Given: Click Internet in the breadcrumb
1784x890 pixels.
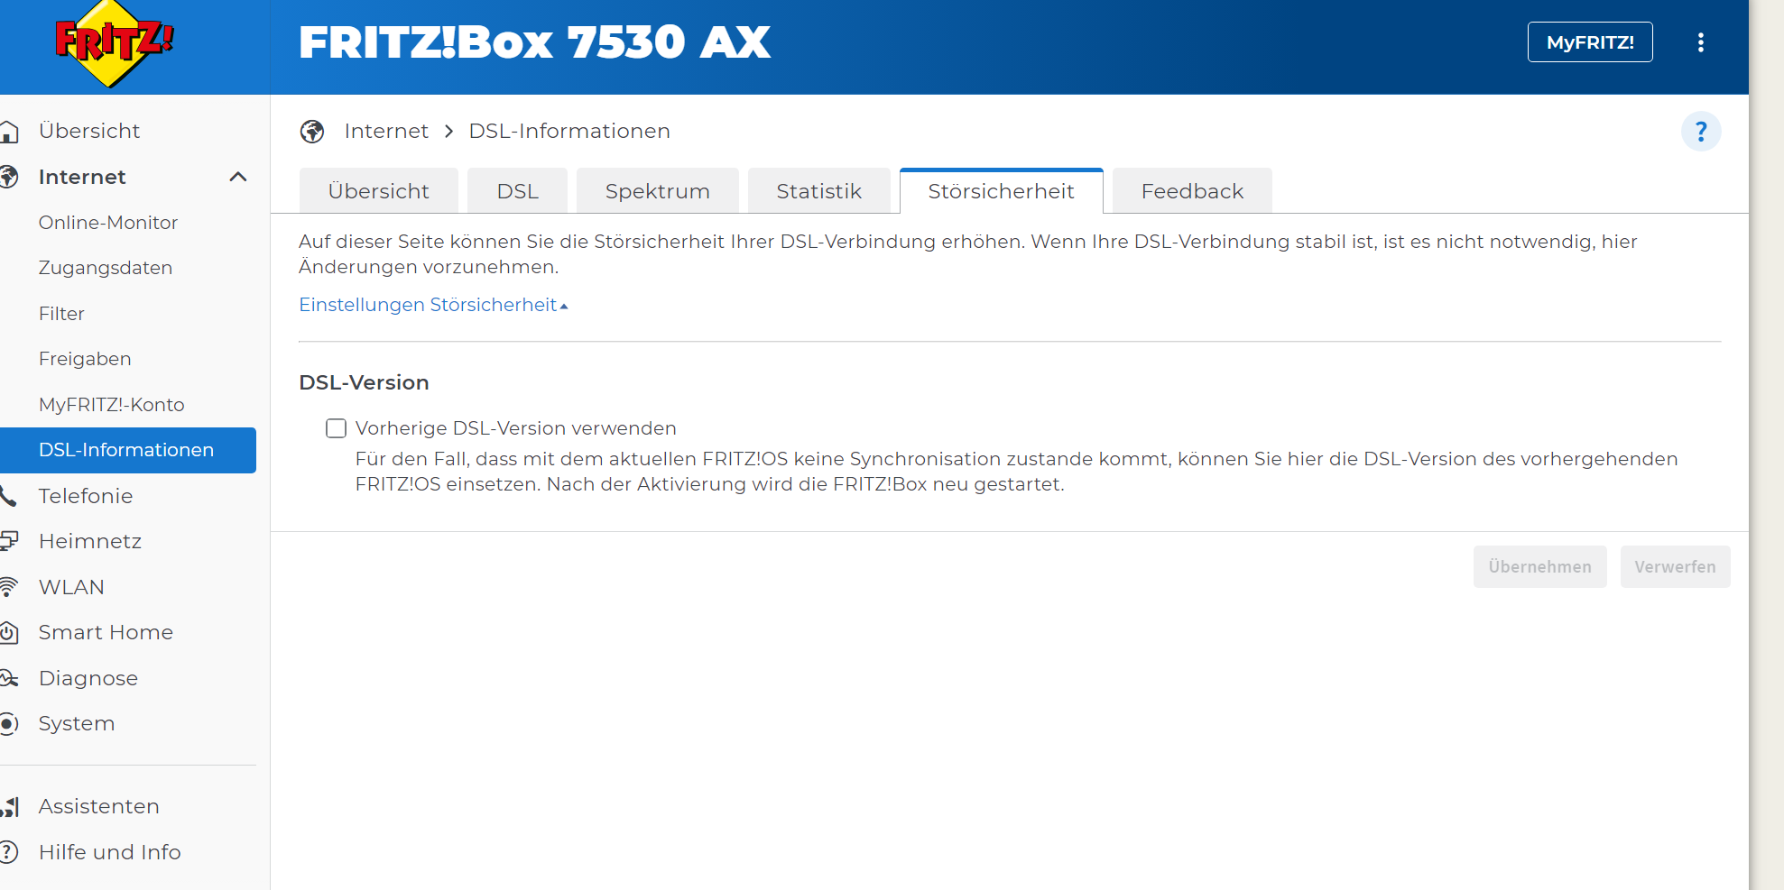Looking at the screenshot, I should click(386, 132).
